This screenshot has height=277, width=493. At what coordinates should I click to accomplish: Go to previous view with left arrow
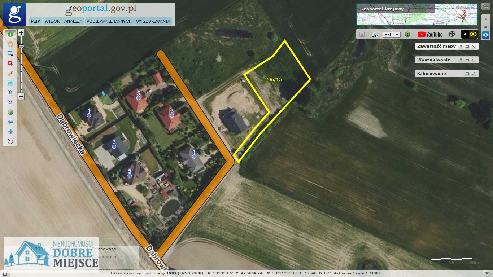pyautogui.click(x=10, y=122)
